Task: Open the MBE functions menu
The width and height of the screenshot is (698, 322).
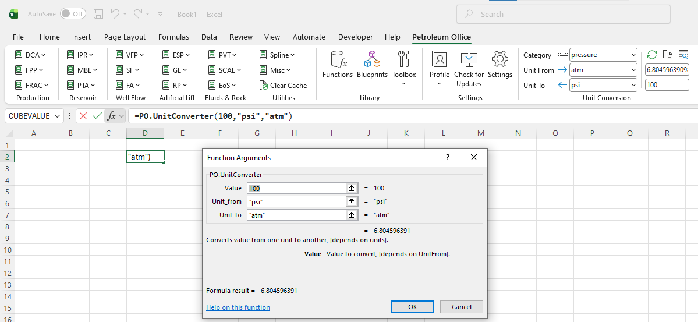Action: click(82, 70)
